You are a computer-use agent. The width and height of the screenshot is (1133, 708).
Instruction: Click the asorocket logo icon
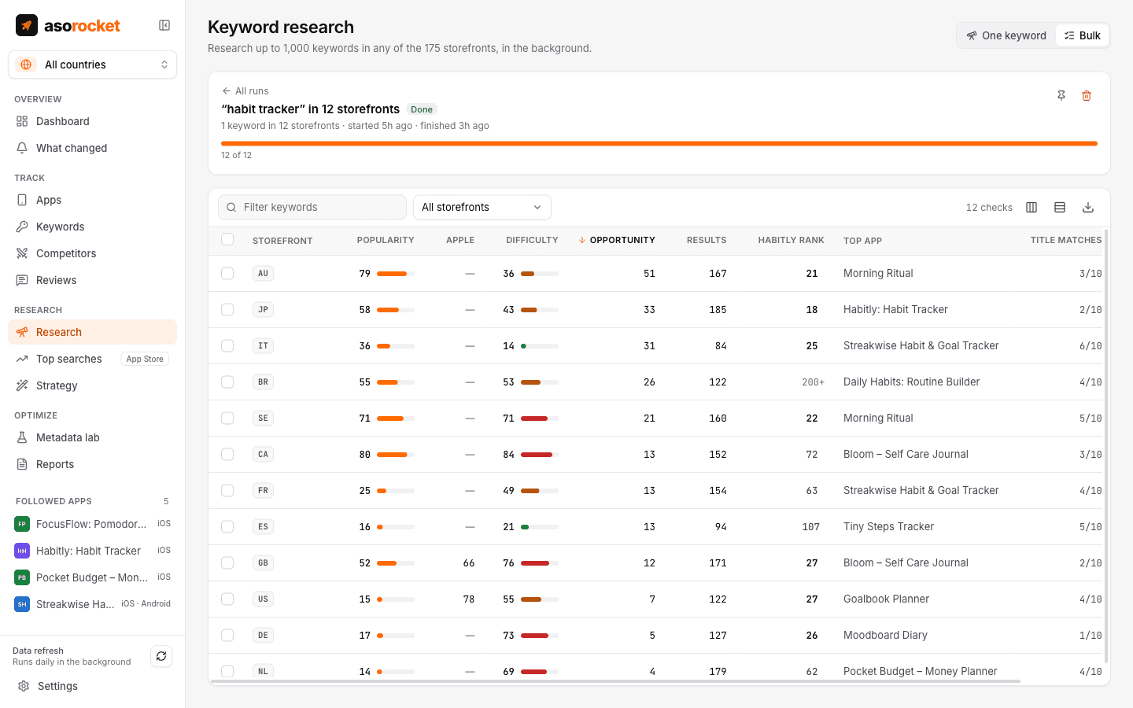tap(27, 25)
